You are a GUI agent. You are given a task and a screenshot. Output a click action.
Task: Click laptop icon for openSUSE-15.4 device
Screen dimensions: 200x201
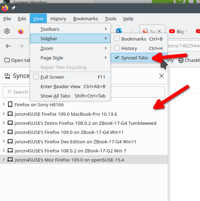tap(10, 160)
